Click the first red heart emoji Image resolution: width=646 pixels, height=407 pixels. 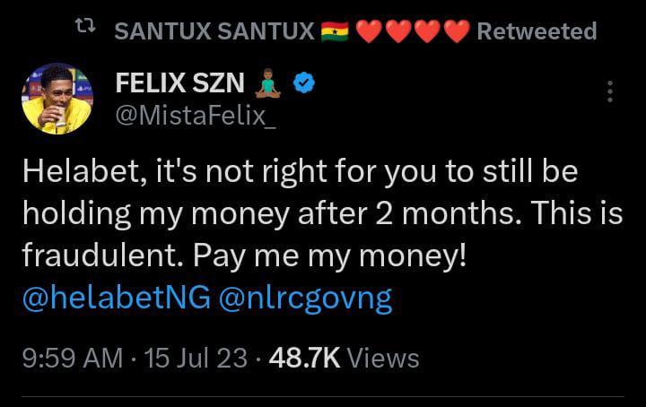click(x=369, y=31)
